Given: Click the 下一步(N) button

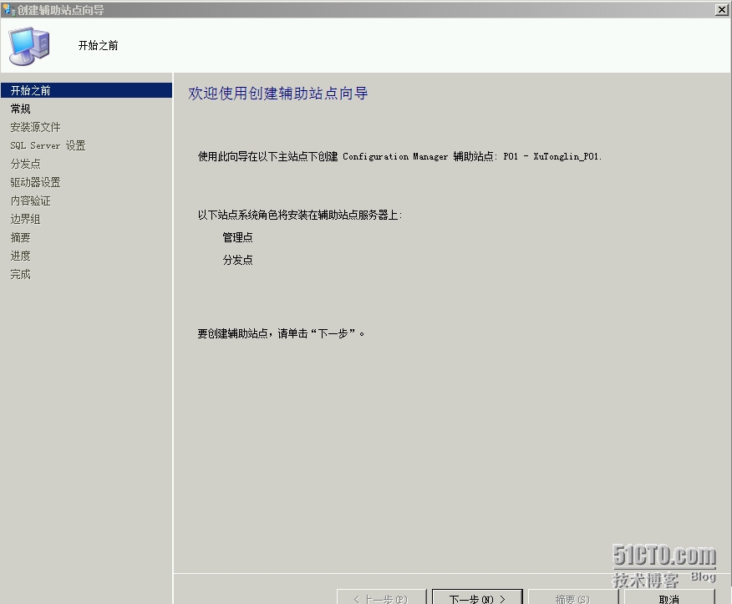Looking at the screenshot, I should [x=477, y=597].
